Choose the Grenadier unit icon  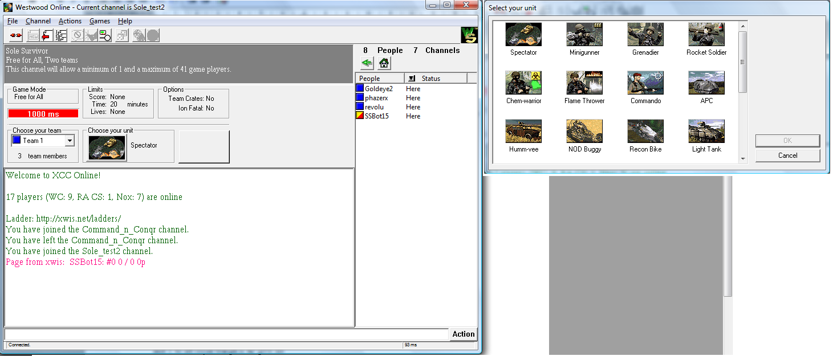[x=645, y=35]
